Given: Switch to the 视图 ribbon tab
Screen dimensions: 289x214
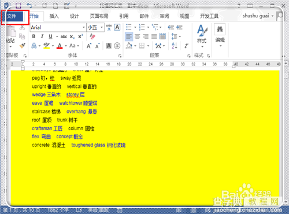Looking at the screenshot, I should (x=184, y=16).
